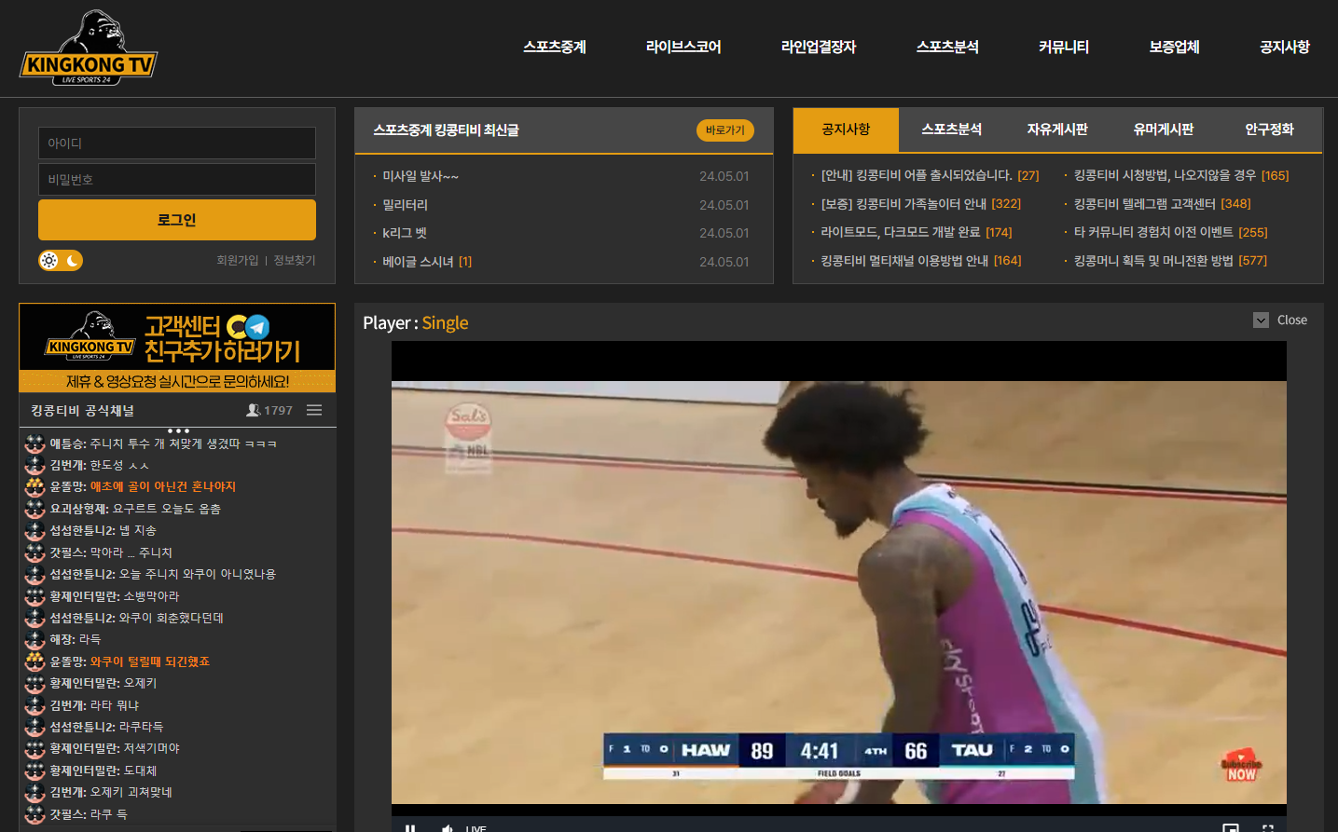Open the 커뮤니티 menu

[1064, 47]
